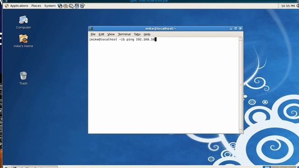Open the terminal Help menu
The width and height of the screenshot is (299, 168).
[147, 34]
